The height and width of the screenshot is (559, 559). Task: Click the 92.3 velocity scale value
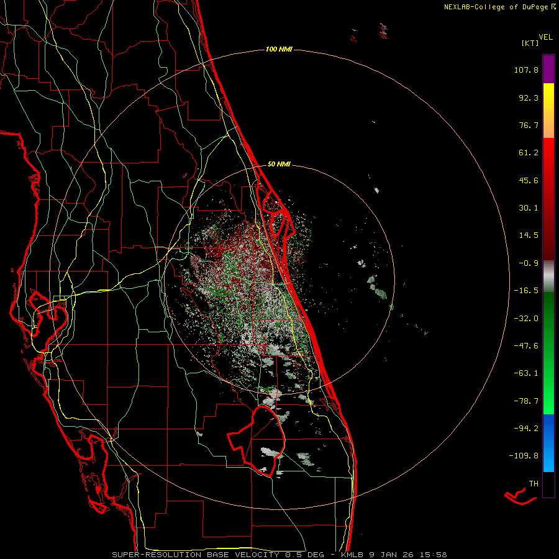tap(529, 98)
